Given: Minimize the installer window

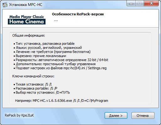Looking at the screenshot, I should pyautogui.click(x=131, y=3).
